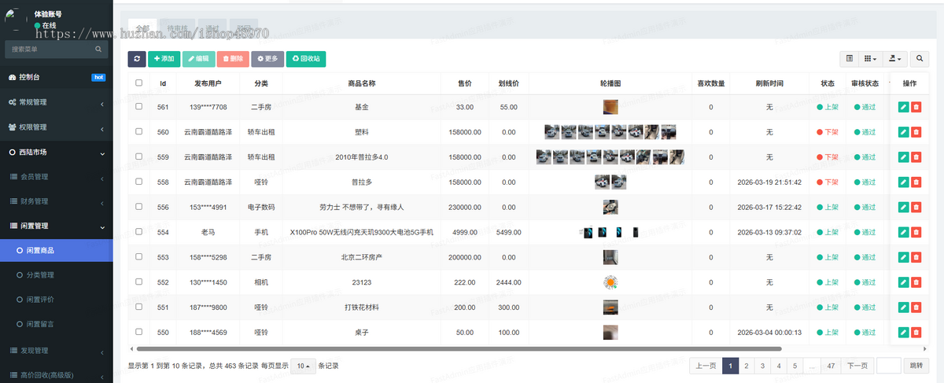Check the box for row 559

point(139,157)
